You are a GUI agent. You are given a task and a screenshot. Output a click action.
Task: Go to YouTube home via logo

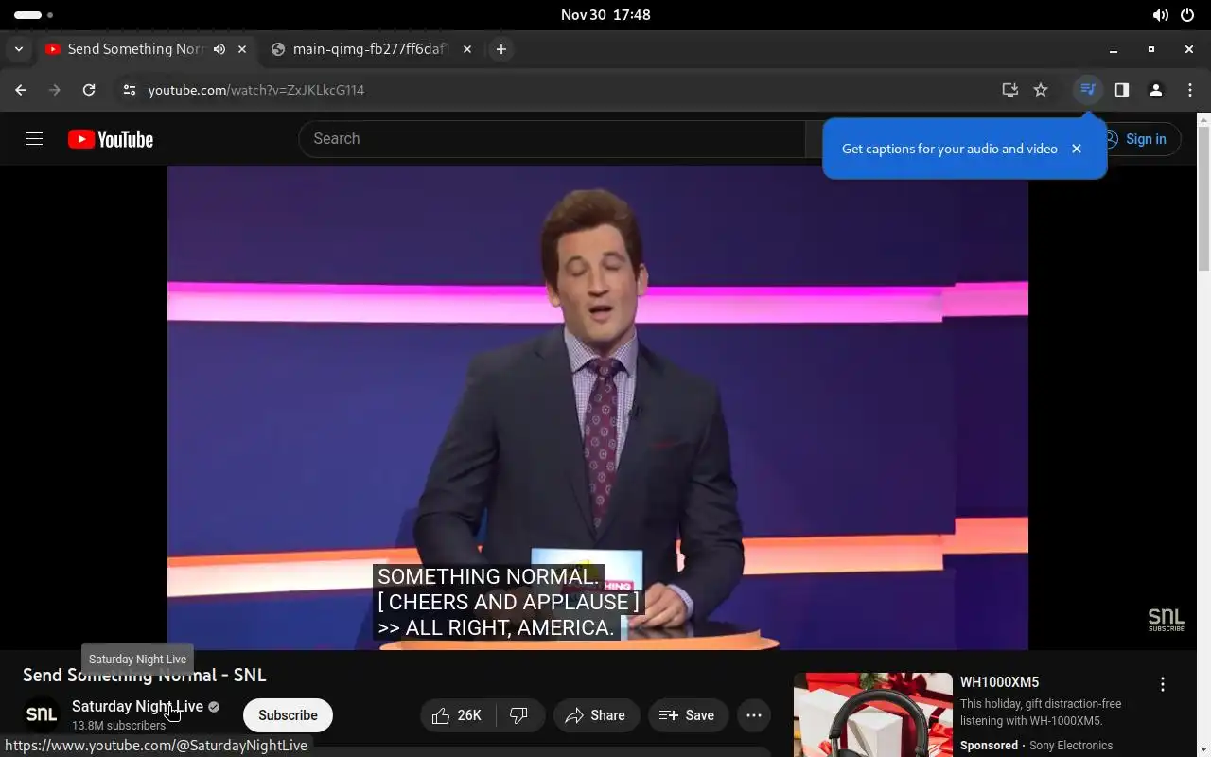click(x=111, y=139)
